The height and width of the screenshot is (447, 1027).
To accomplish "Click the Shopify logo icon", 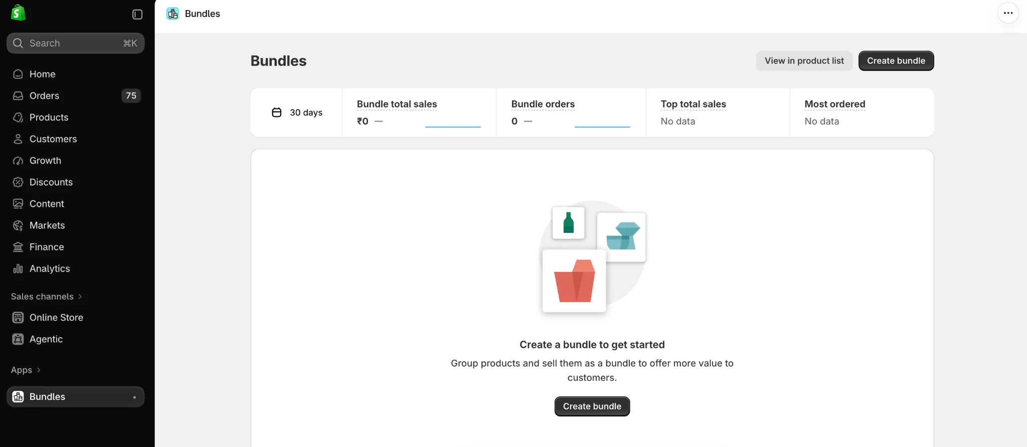I will tap(18, 13).
